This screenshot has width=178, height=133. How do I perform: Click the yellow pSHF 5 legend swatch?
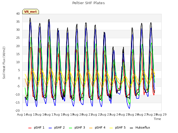point(111,128)
